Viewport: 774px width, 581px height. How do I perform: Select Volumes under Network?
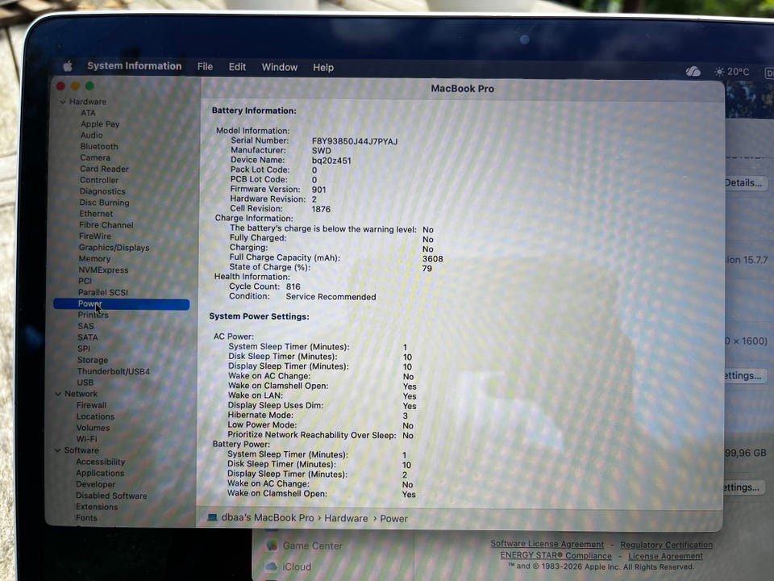coord(93,428)
